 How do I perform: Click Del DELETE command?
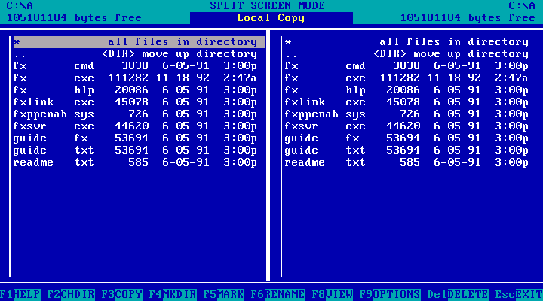point(458,294)
